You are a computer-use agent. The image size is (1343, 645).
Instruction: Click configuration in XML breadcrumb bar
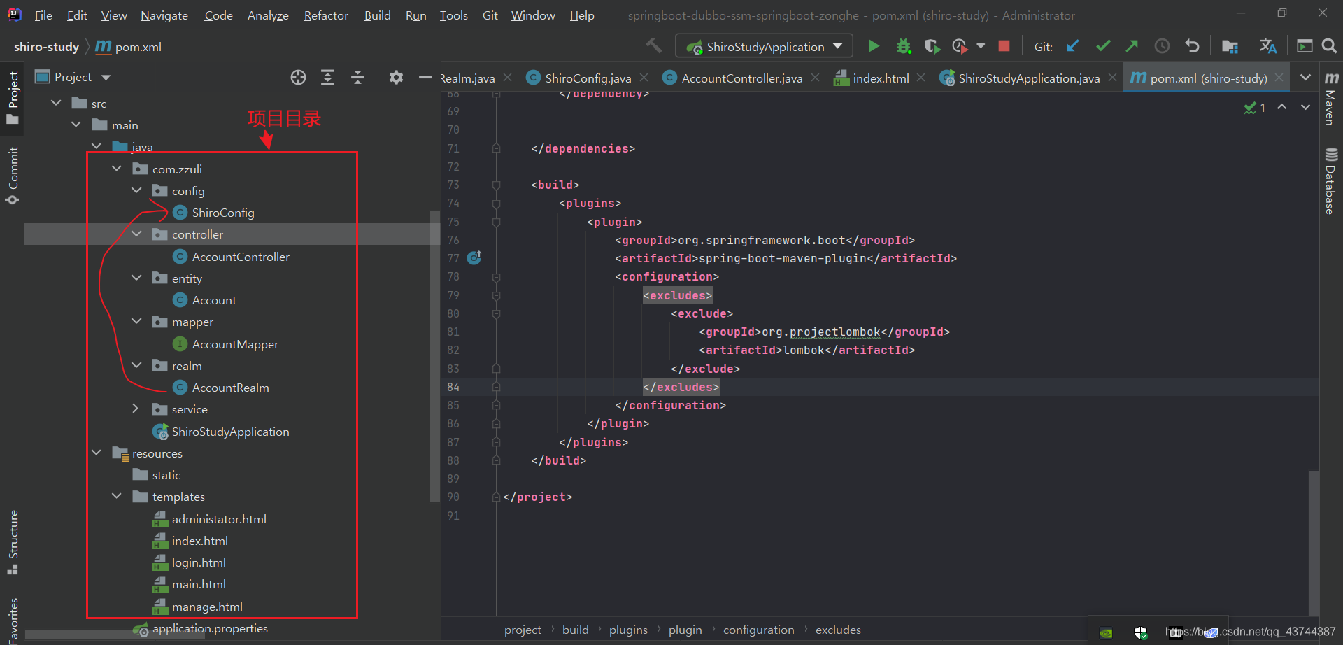tap(758, 630)
